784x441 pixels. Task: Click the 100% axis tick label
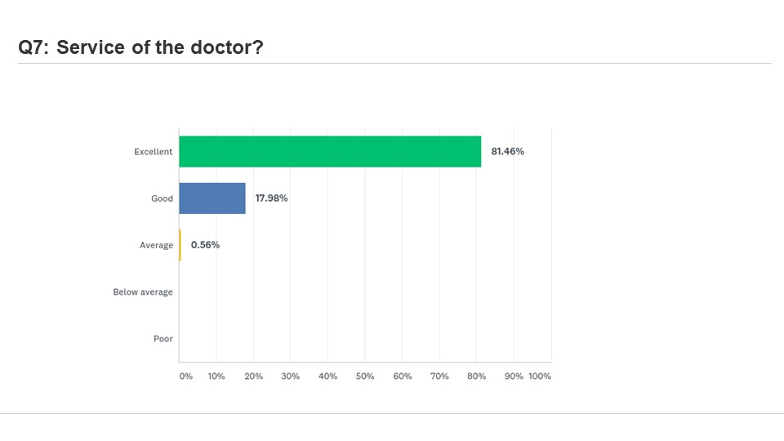tap(540, 376)
